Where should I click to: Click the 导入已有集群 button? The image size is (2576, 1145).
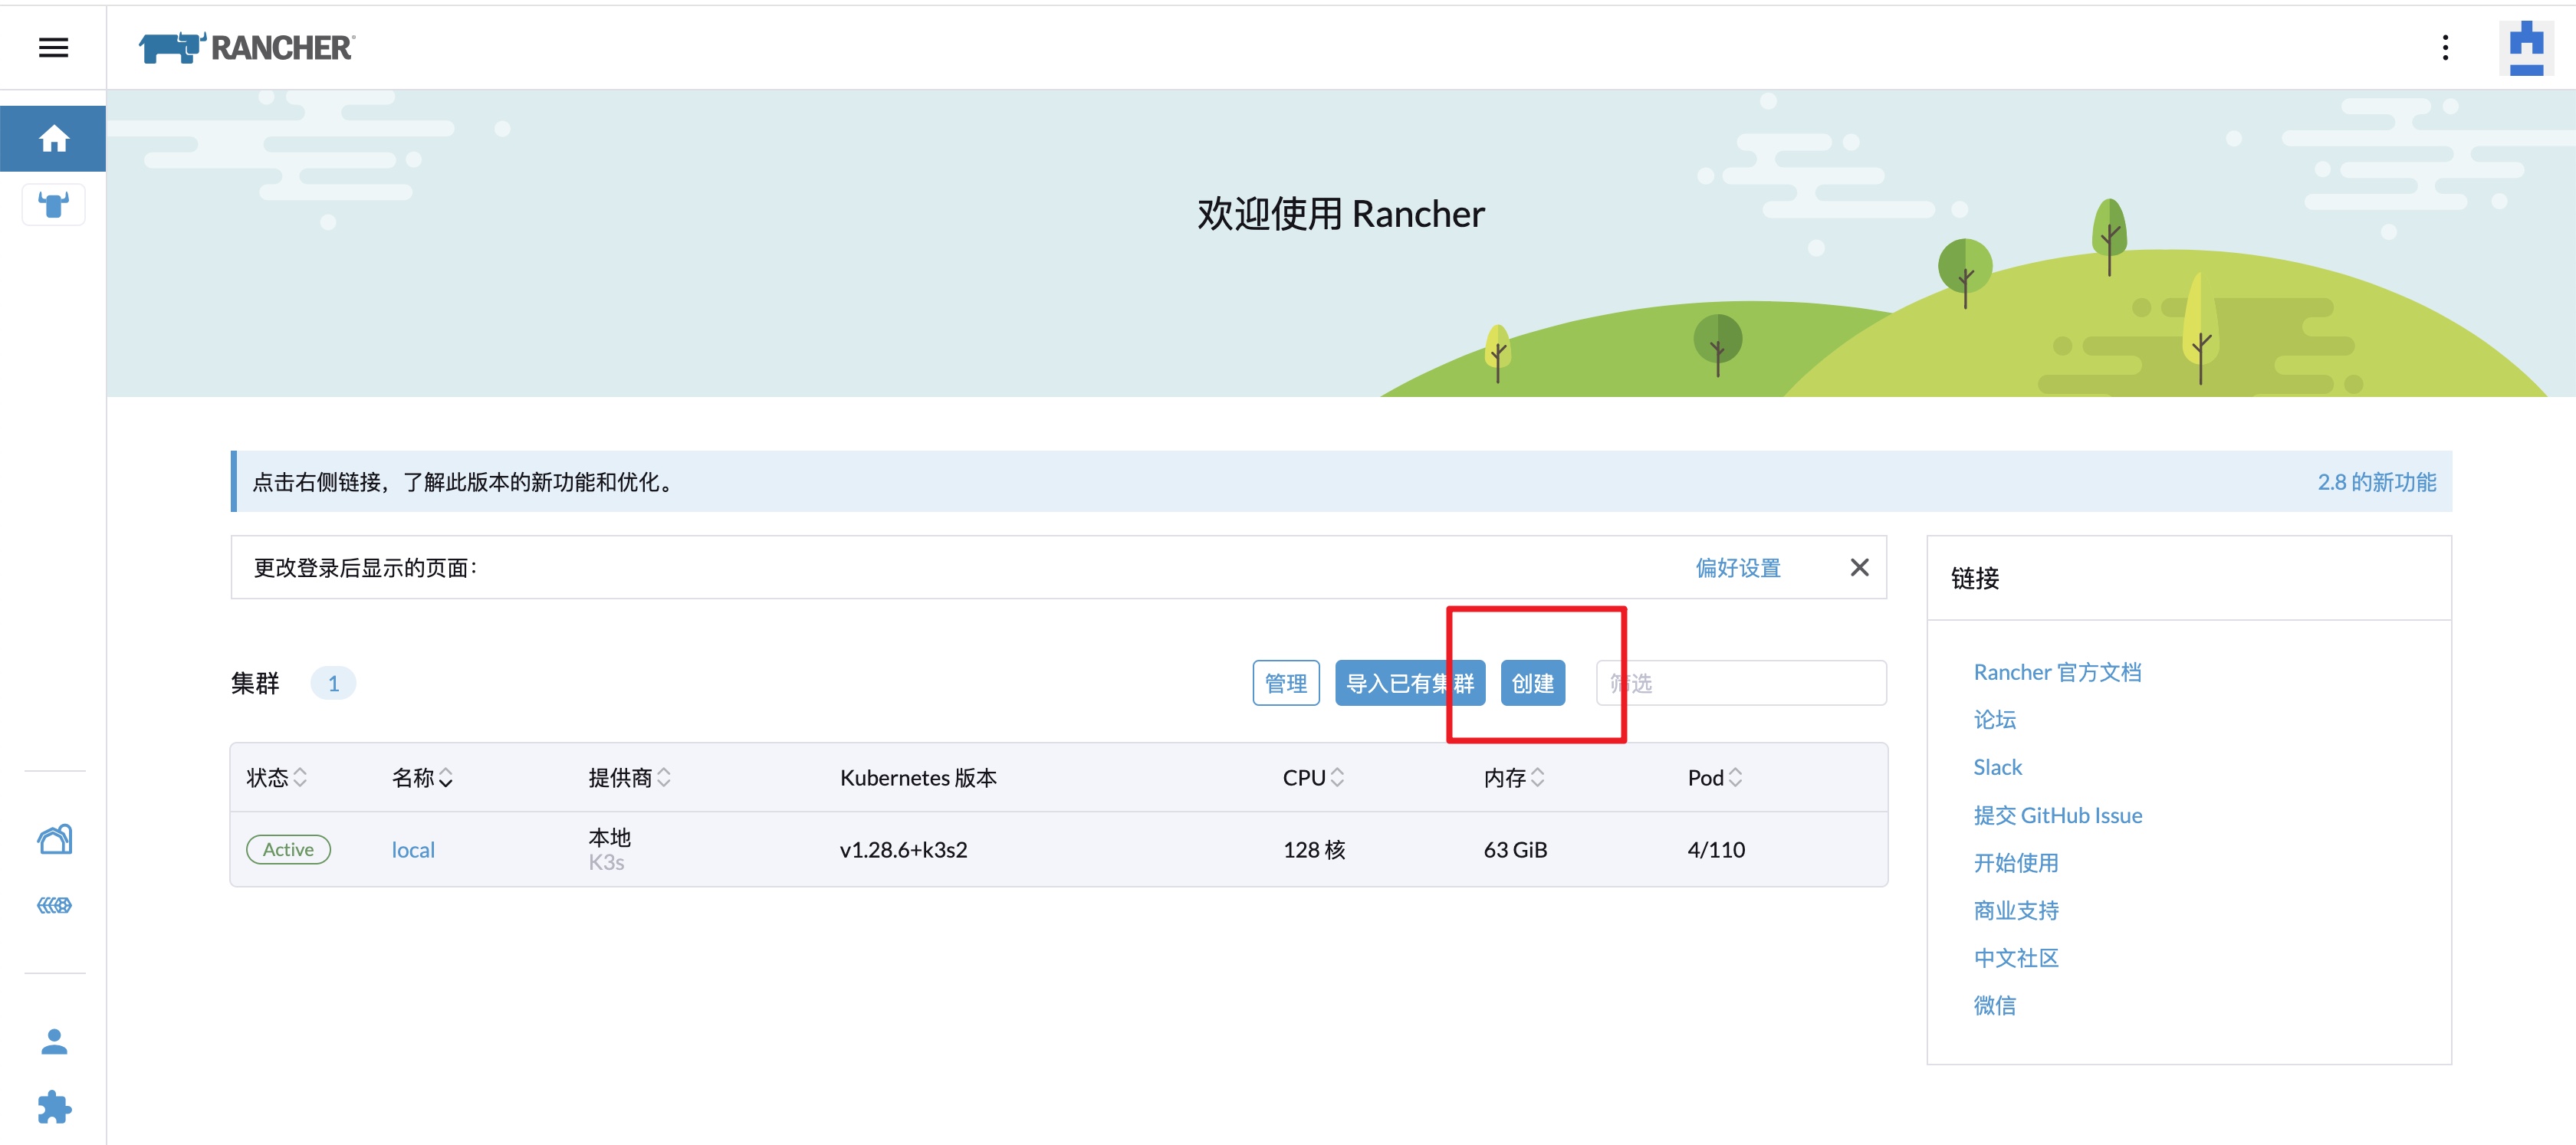1410,683
